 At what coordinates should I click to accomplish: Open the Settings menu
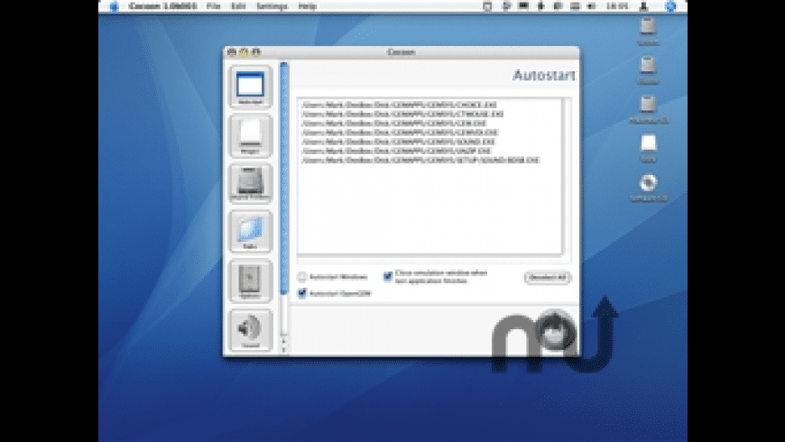[x=272, y=6]
